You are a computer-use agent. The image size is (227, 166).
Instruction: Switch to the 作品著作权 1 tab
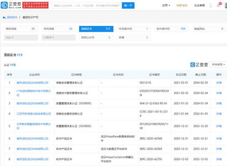pos(134,29)
